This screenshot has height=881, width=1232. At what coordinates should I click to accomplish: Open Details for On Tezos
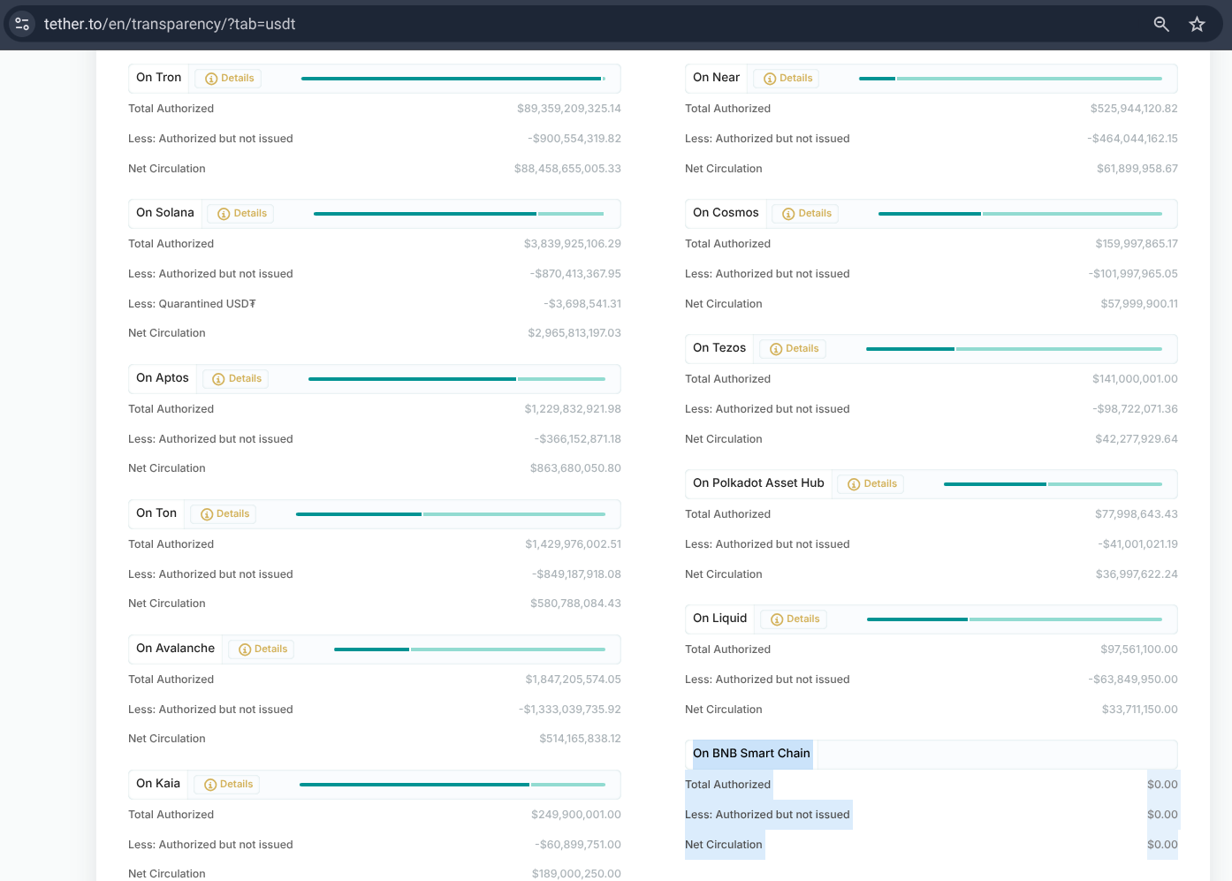(794, 349)
